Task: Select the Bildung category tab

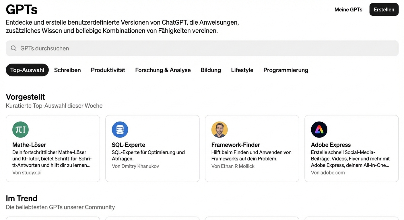Action: pyautogui.click(x=211, y=70)
